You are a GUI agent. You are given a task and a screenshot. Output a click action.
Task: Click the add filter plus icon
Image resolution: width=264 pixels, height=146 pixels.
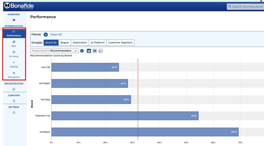[x=46, y=35]
